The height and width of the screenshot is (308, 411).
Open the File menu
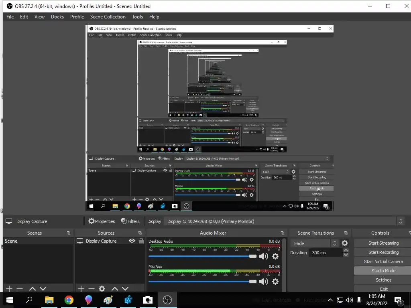10,17
